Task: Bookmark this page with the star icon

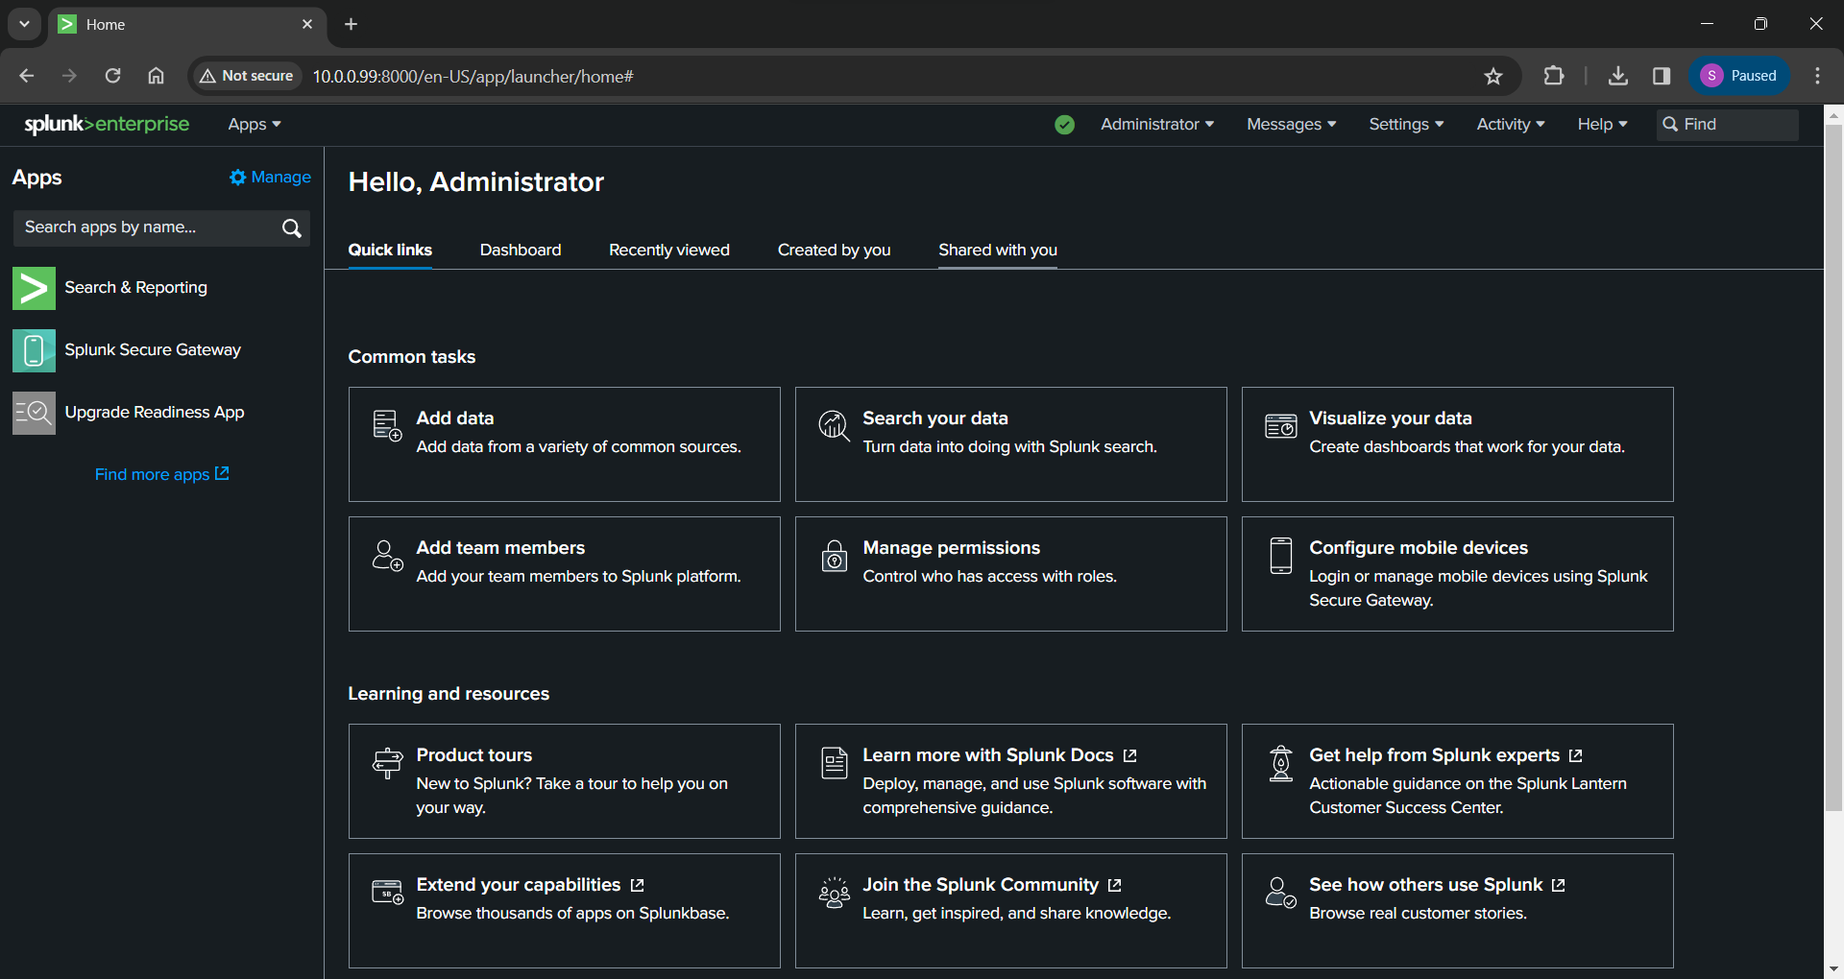Action: coord(1492,76)
